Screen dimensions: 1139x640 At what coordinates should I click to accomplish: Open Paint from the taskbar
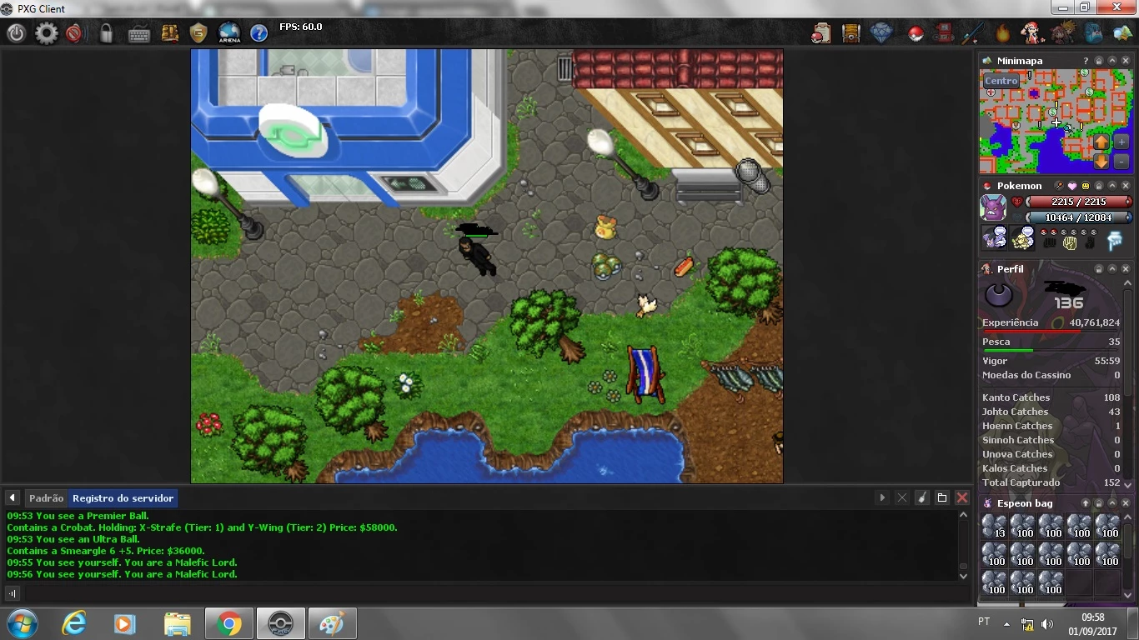332,624
